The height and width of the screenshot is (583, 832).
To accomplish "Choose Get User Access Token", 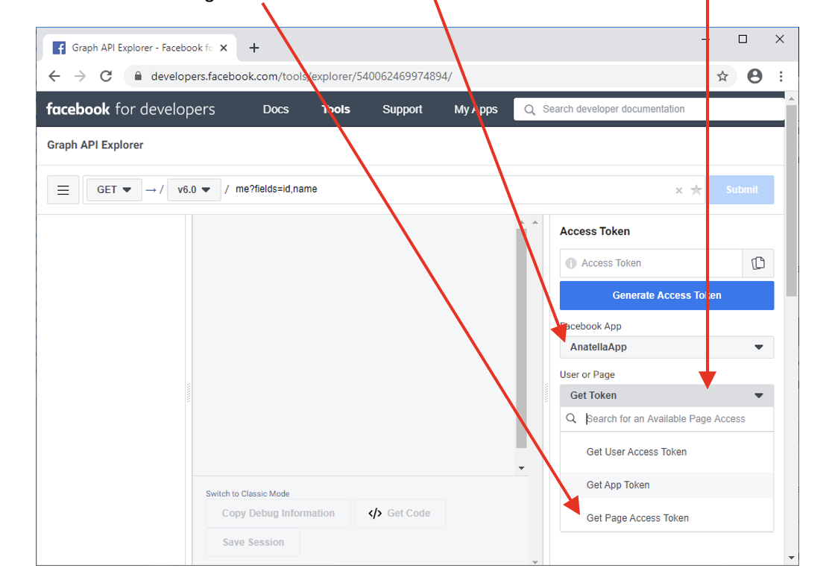I will tap(636, 452).
